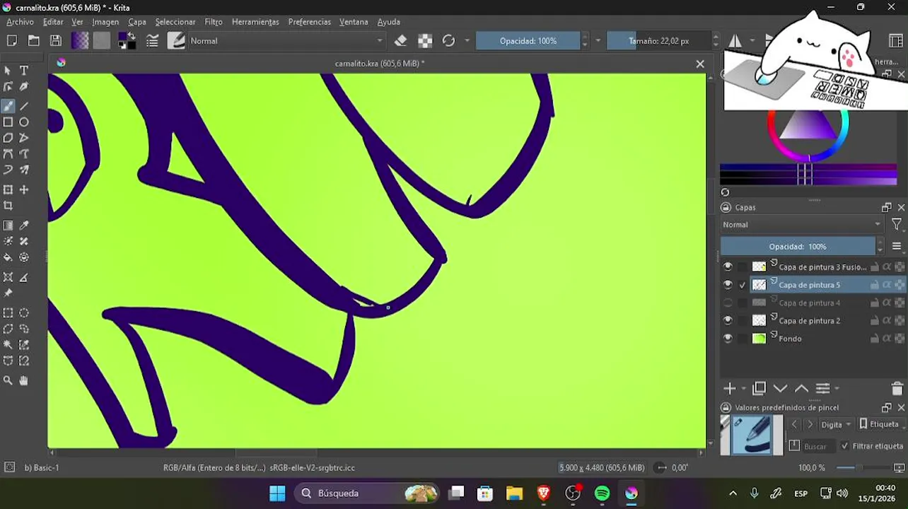908x509 pixels.
Task: Show hidden layer Capa de pintura 4
Action: coord(728,303)
